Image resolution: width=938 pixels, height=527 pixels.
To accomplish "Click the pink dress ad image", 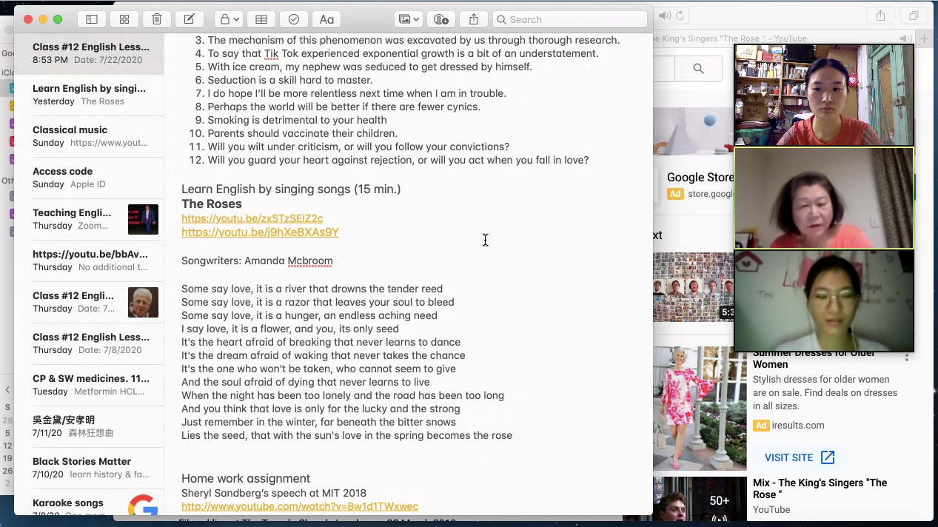I will [700, 409].
